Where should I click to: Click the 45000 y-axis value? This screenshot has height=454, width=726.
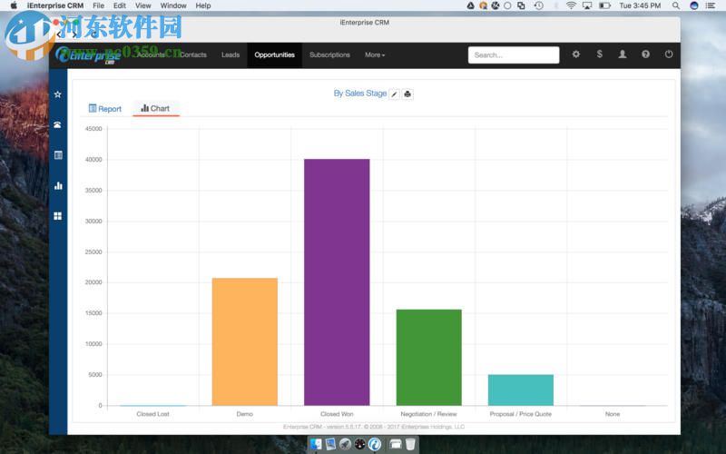coord(93,129)
